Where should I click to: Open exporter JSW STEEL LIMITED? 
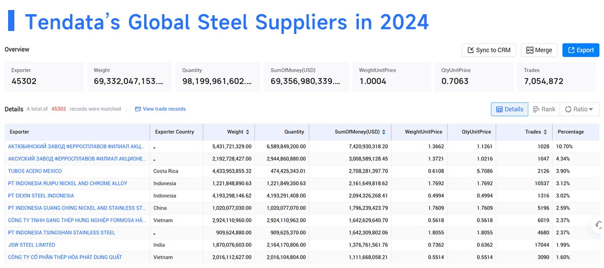[31, 245]
